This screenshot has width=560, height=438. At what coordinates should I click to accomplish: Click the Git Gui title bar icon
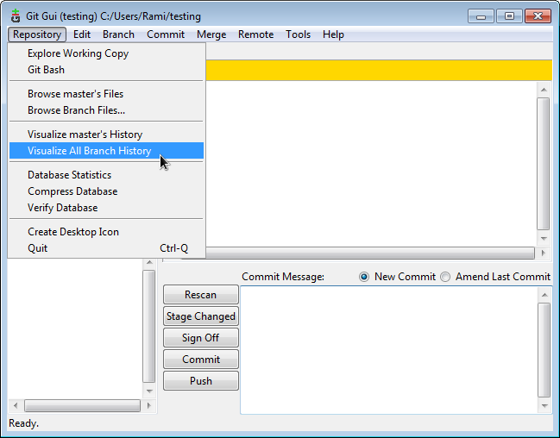point(15,16)
